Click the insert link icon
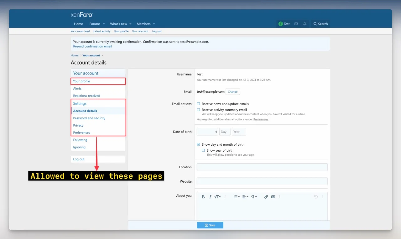Screen dimensions: 401x239 [x=266, y=197]
